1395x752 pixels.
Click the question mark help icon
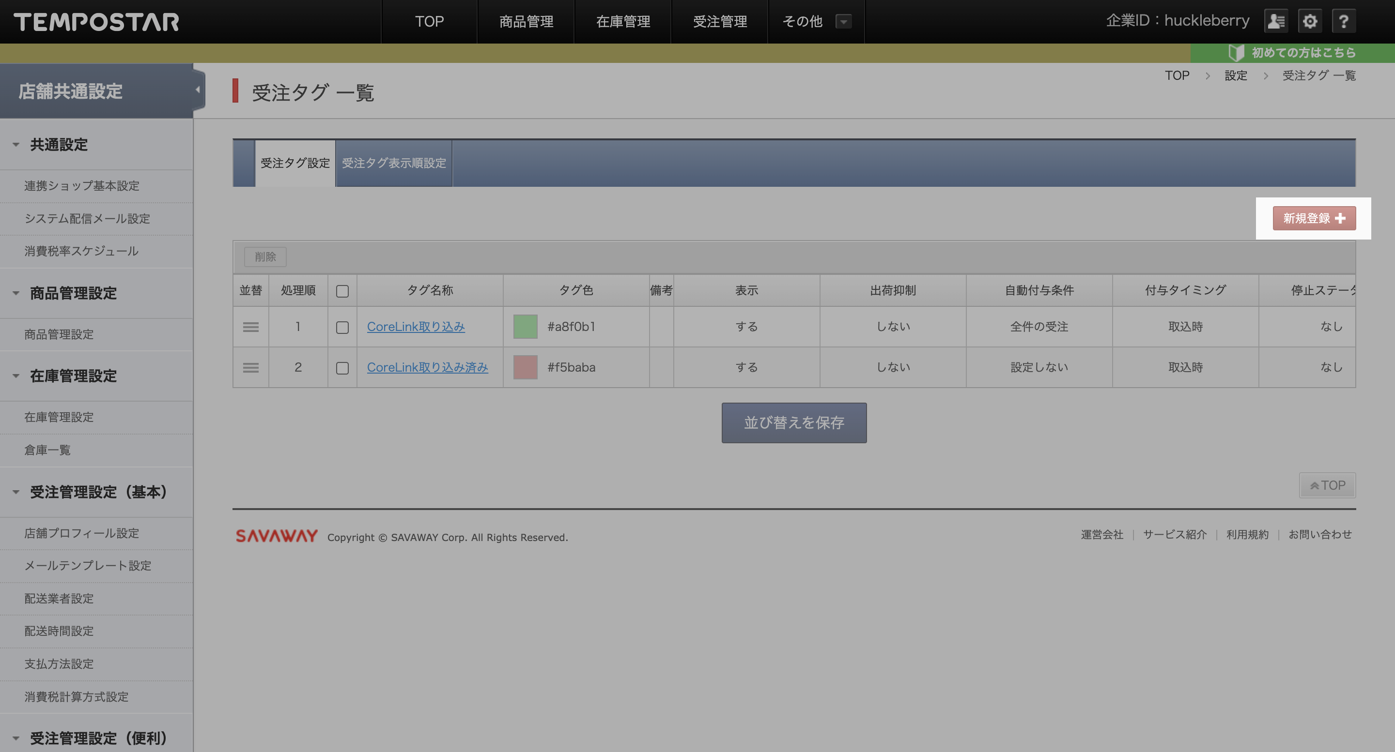tap(1344, 22)
